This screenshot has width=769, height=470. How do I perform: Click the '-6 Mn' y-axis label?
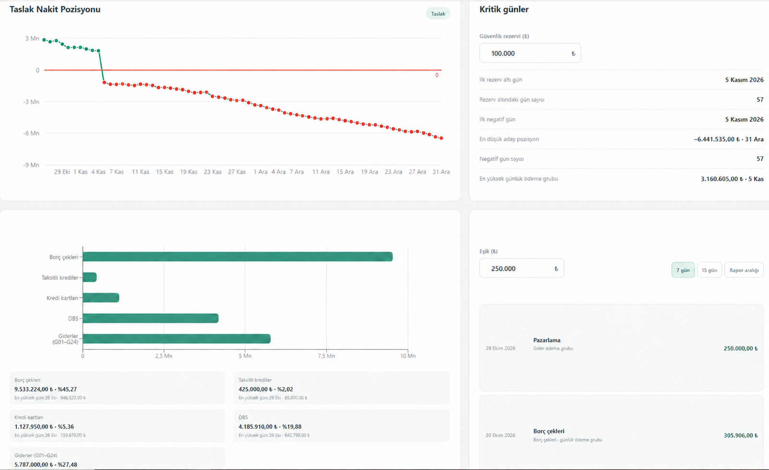(x=31, y=133)
